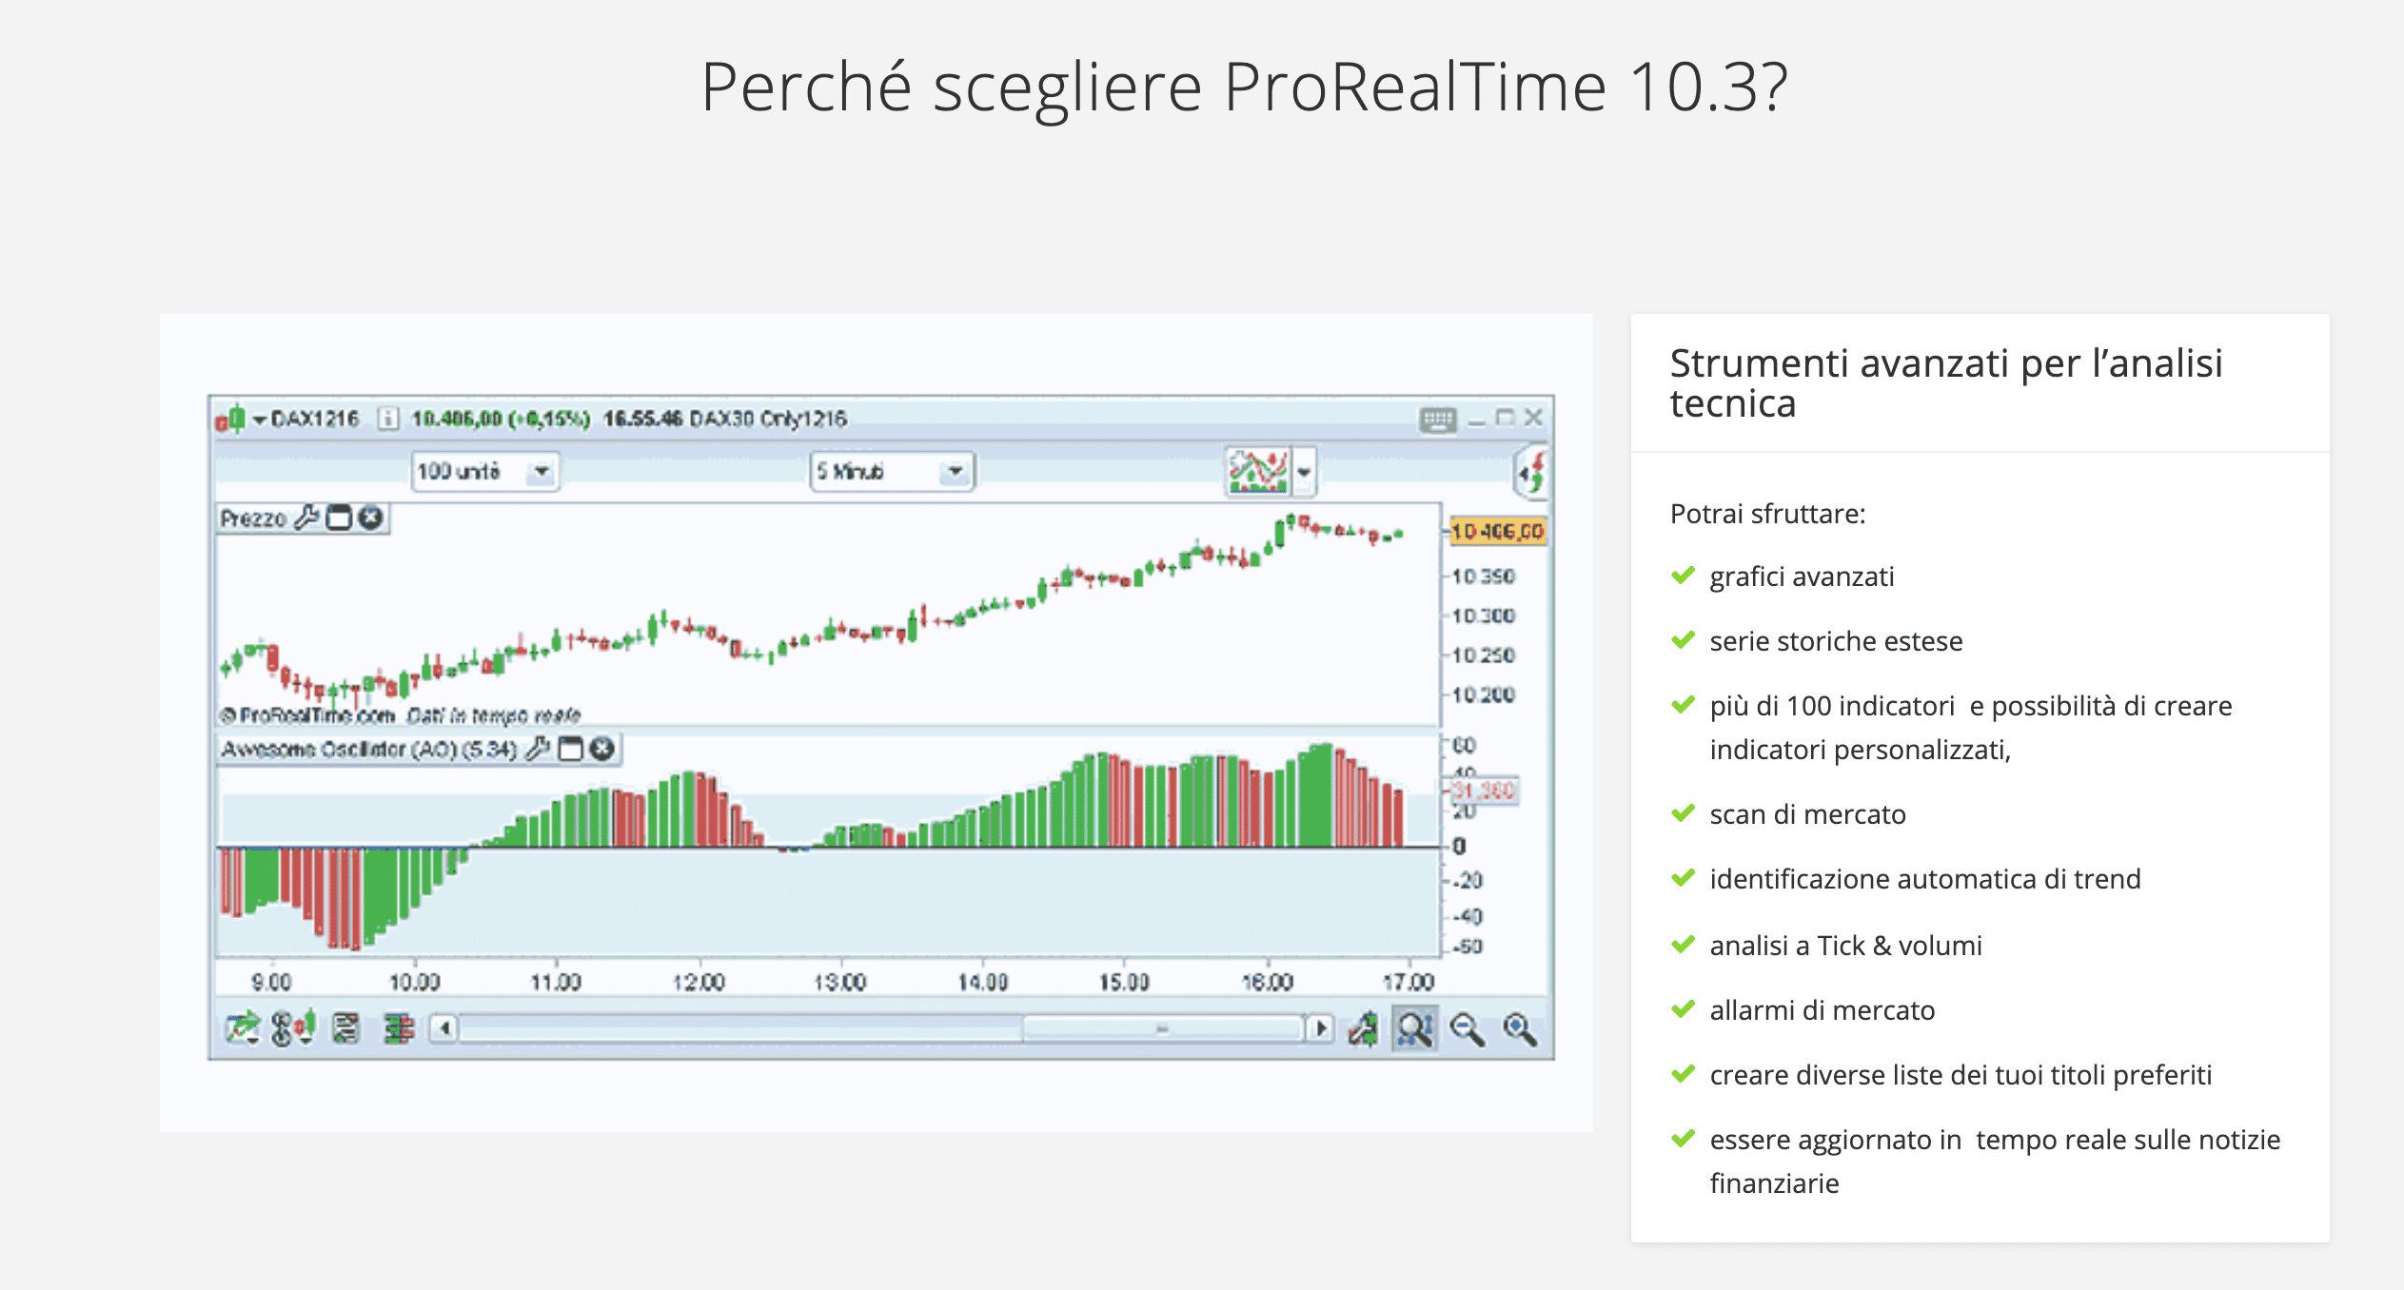Click the 31,360 oscillator value label

1484,790
